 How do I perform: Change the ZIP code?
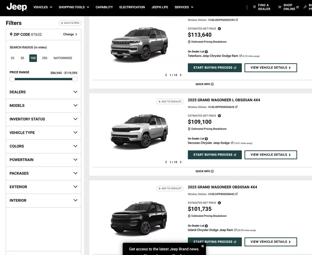coord(70,34)
